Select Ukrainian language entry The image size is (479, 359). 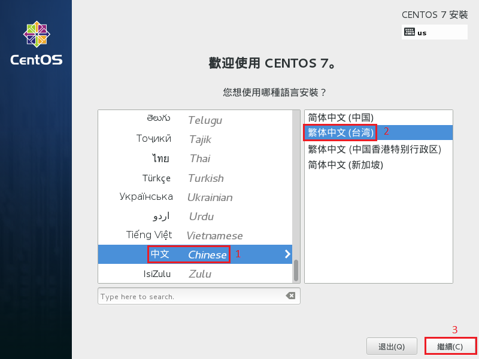point(195,197)
